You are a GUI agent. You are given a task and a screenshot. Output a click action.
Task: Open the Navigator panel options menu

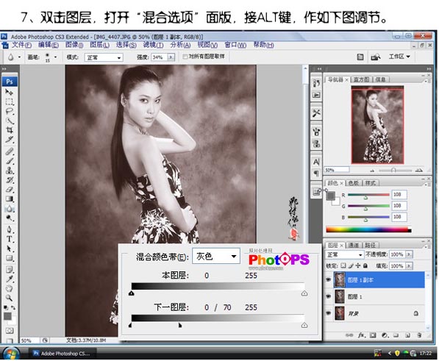pos(427,81)
